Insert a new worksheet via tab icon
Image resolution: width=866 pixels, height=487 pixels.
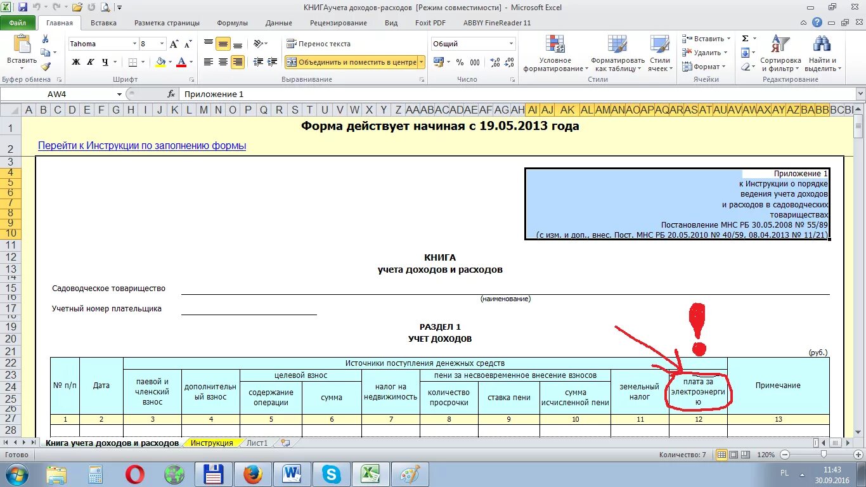click(x=285, y=443)
